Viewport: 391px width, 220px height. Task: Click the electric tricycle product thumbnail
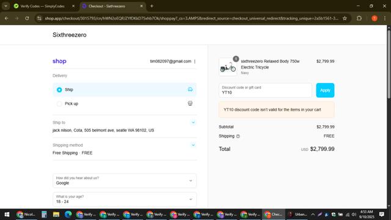tap(228, 67)
